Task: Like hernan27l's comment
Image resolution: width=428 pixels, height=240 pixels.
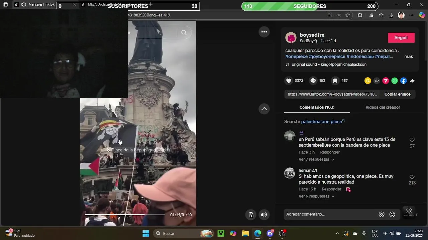Action: (x=412, y=177)
